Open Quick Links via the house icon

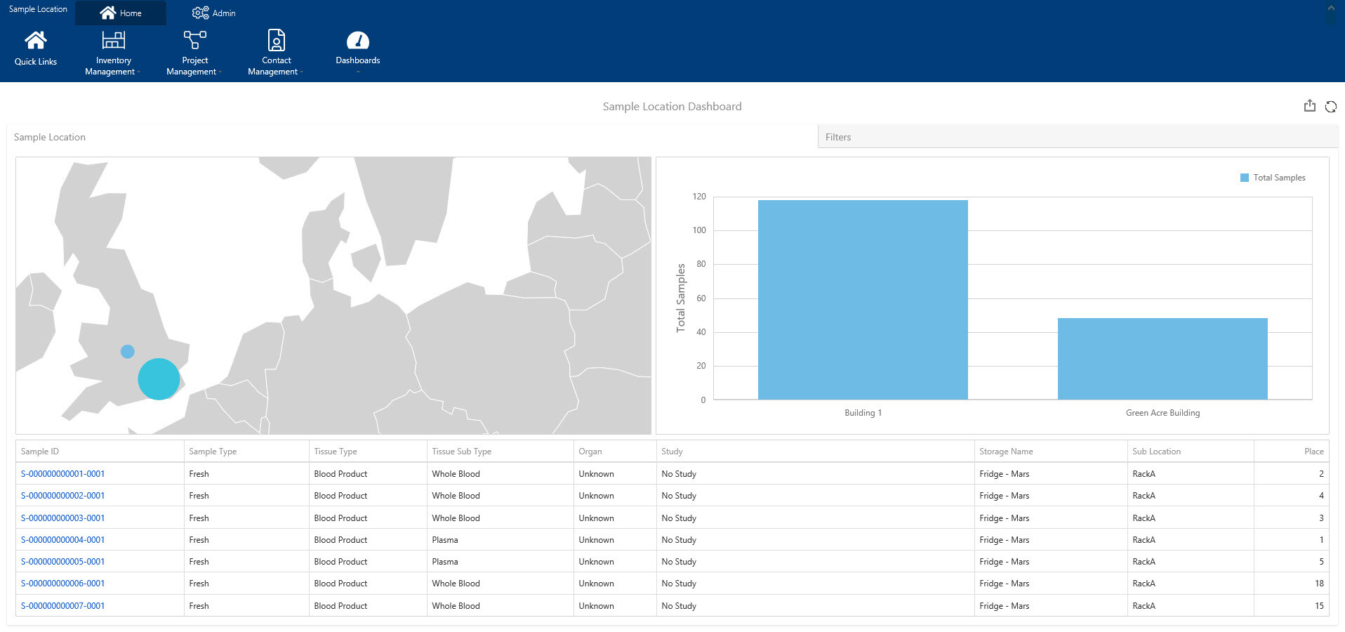tap(35, 39)
